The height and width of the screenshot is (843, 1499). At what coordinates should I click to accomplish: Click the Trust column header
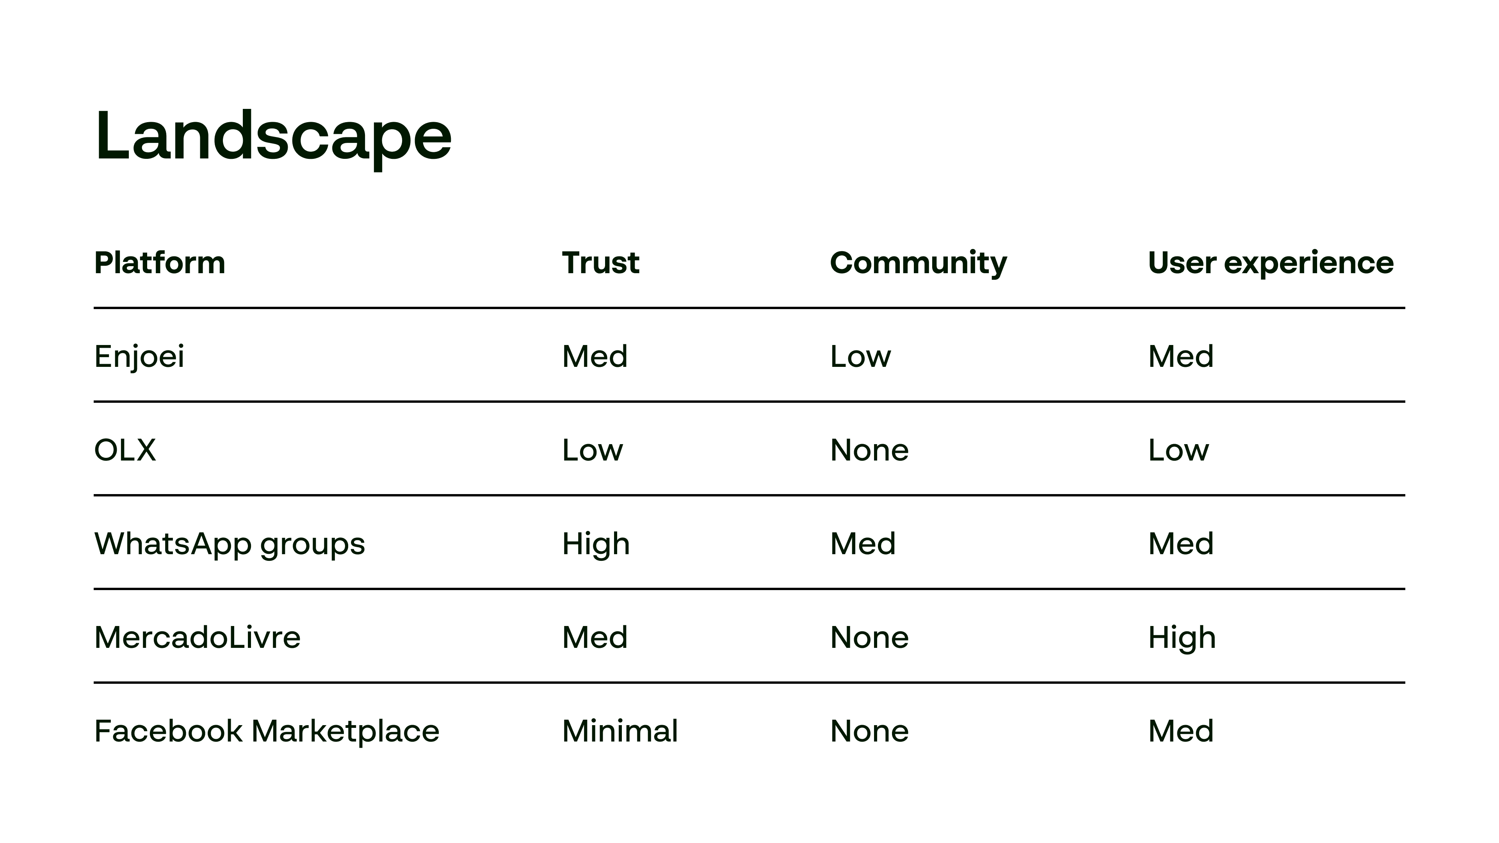click(600, 263)
